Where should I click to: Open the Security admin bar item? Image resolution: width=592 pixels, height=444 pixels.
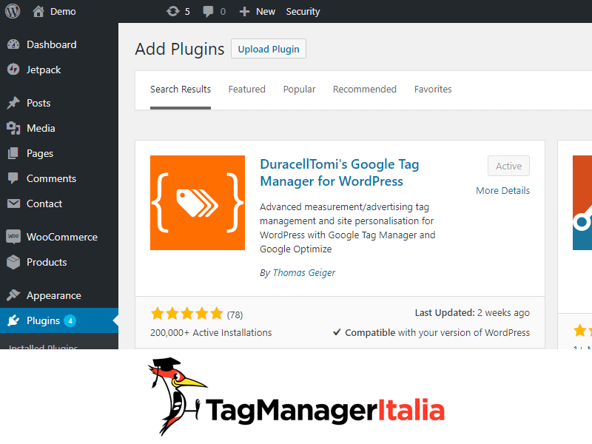[x=303, y=12]
